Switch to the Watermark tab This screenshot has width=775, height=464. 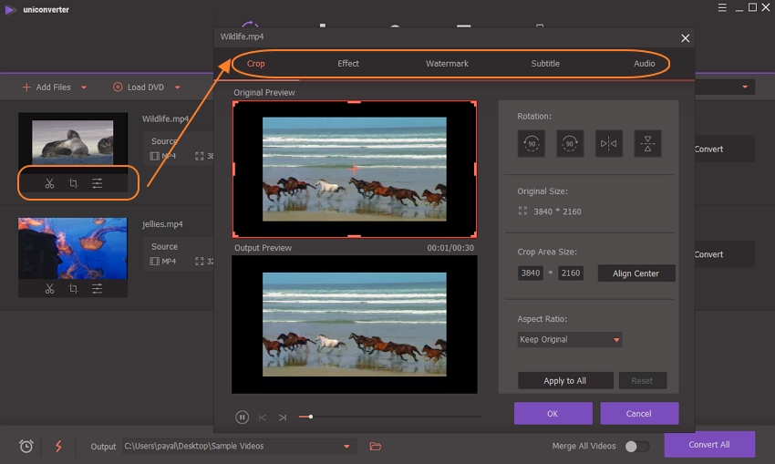pyautogui.click(x=447, y=64)
